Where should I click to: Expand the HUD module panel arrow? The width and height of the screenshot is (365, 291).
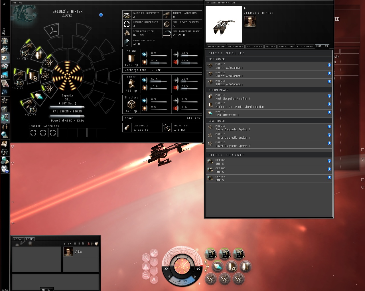pos(199,283)
